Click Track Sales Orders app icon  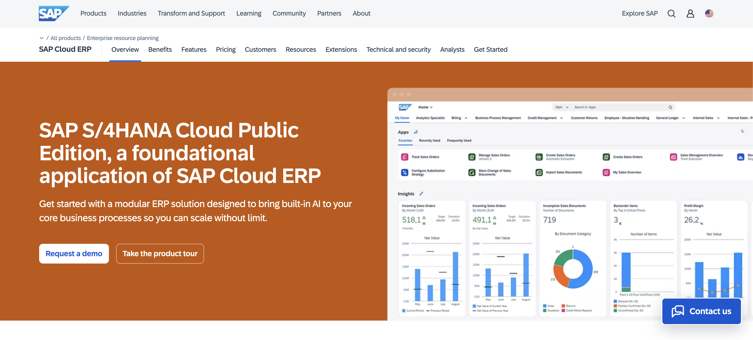tap(405, 157)
